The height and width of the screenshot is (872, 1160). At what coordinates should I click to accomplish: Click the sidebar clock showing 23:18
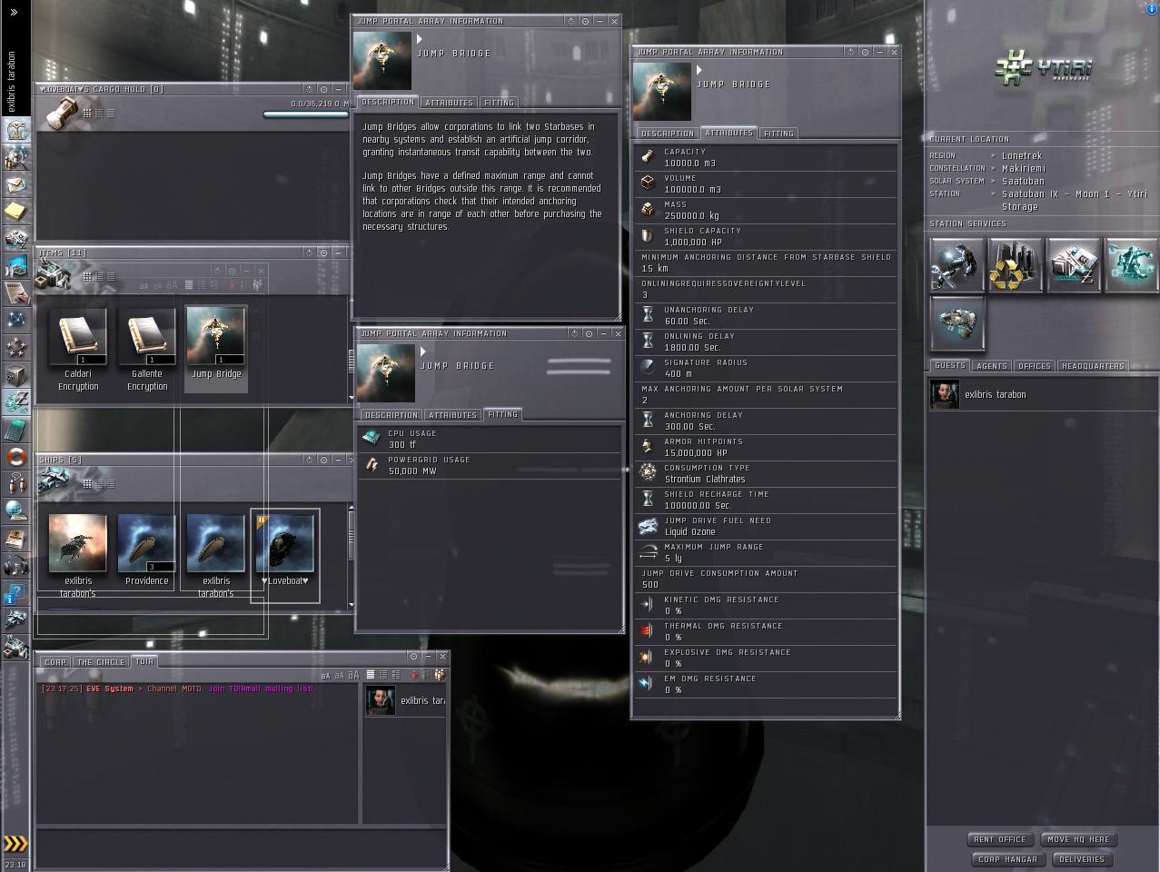click(x=15, y=864)
